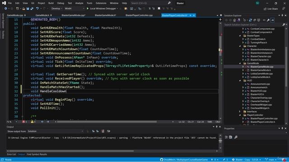Click the editor horizontal scrollbar thumb

(x=107, y=121)
